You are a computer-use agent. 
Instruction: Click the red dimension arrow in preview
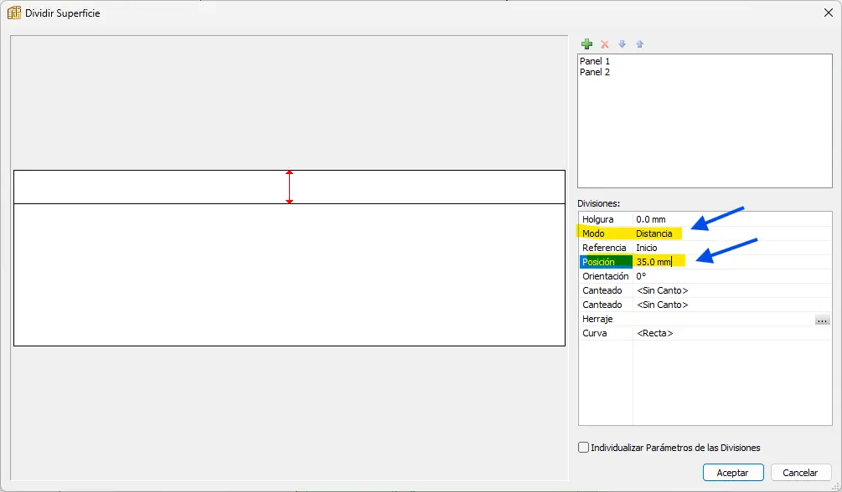(289, 187)
